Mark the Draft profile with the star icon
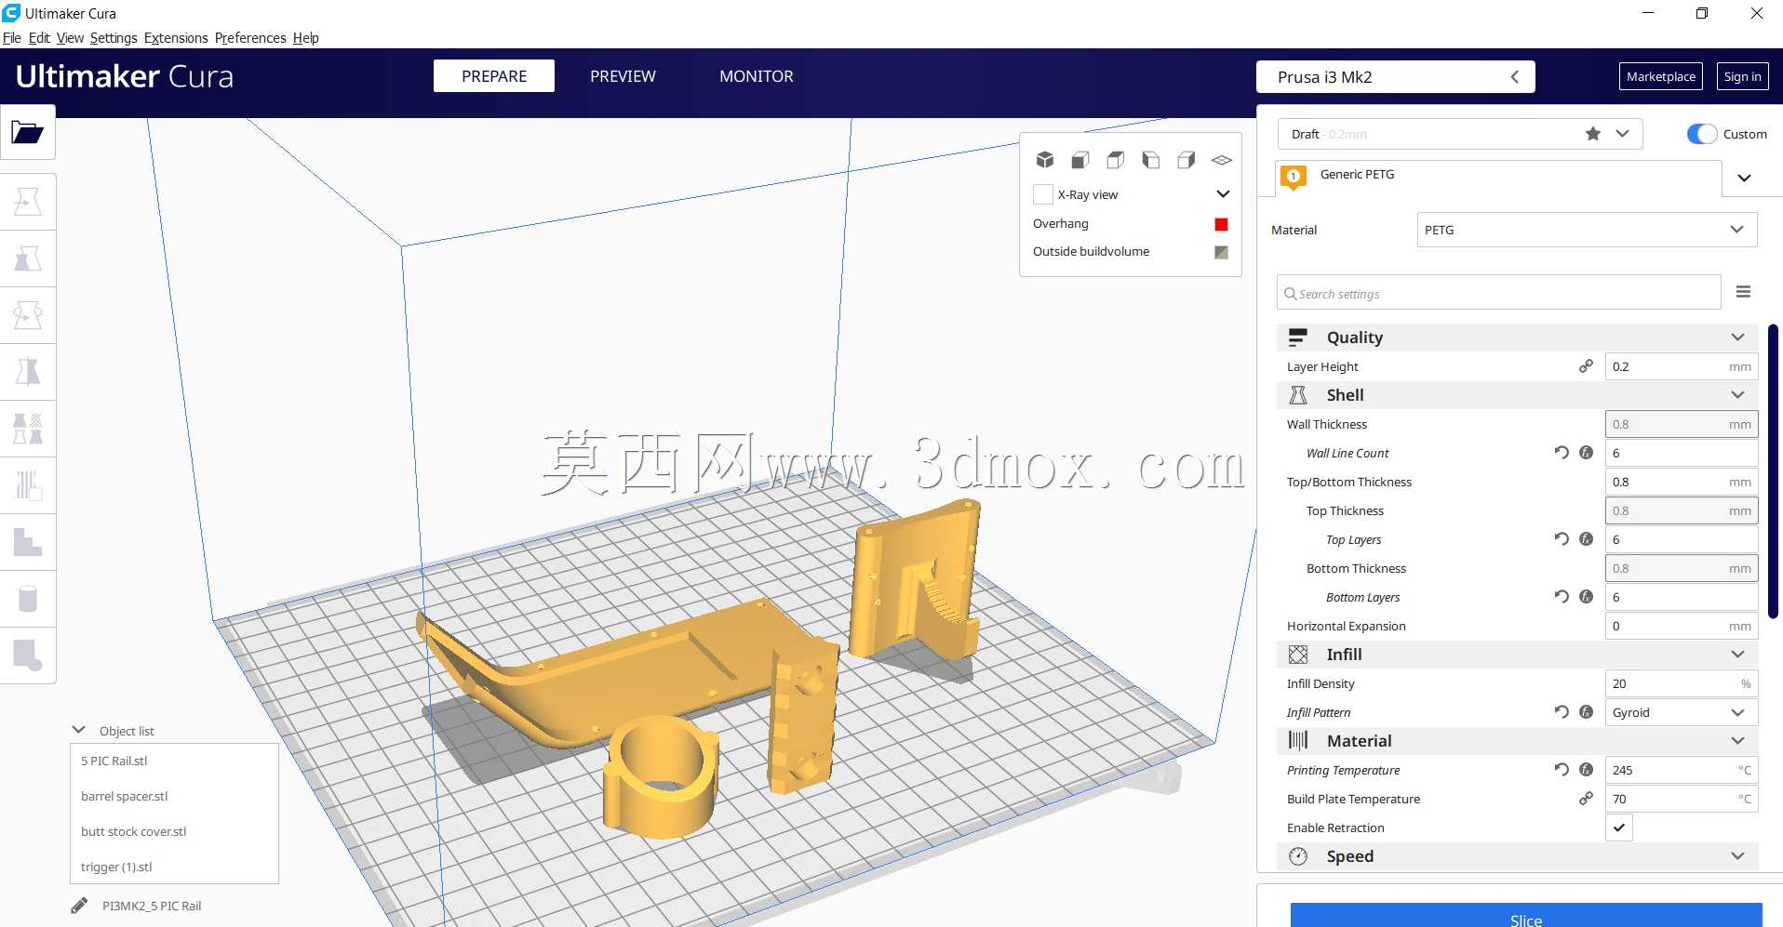This screenshot has width=1783, height=927. [x=1593, y=134]
